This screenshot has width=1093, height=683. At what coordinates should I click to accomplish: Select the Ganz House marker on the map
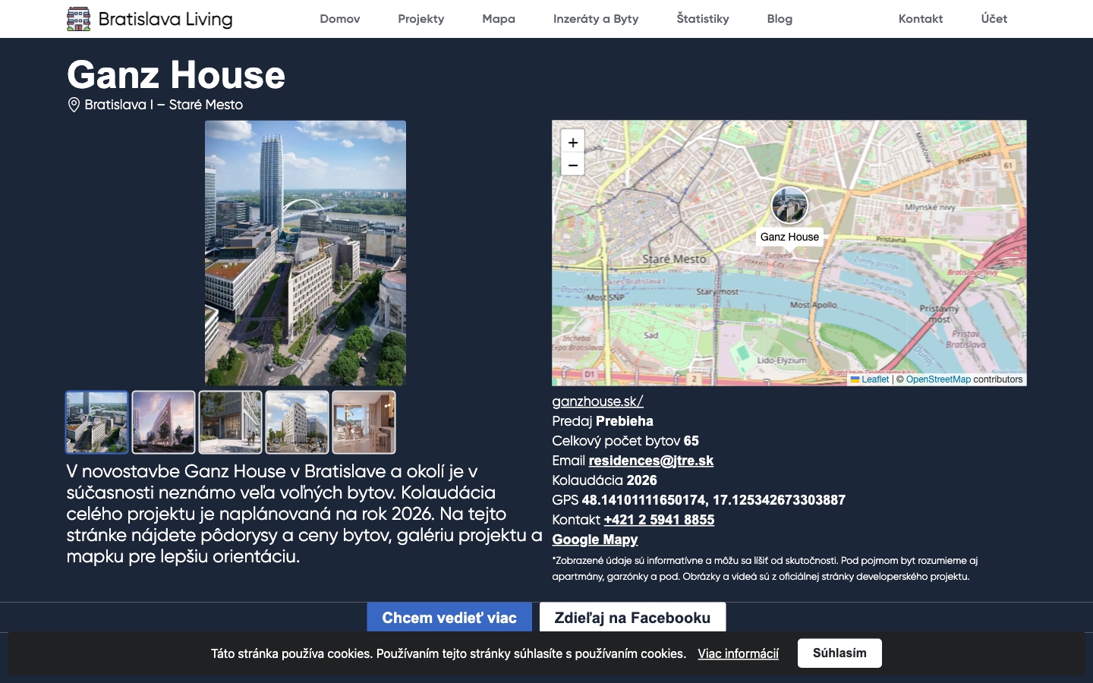tap(789, 205)
